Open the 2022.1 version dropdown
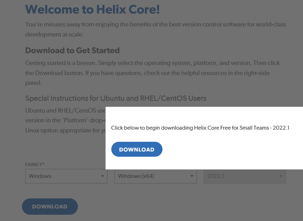This screenshot has width=303, height=221. coord(245,176)
